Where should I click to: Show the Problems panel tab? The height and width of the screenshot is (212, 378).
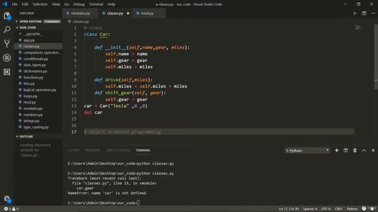point(93,150)
